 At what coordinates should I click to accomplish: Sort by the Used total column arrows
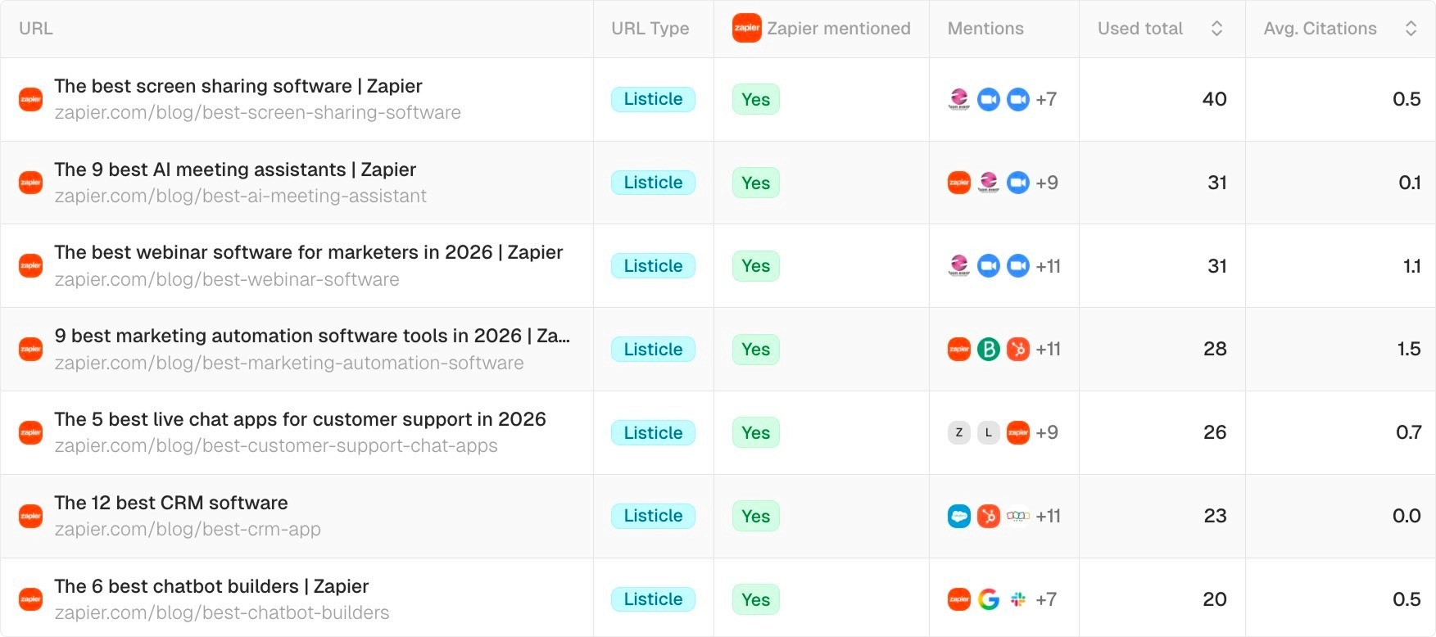tap(1216, 29)
